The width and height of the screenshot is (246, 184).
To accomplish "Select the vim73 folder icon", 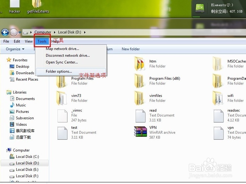I will (x=61, y=98).
